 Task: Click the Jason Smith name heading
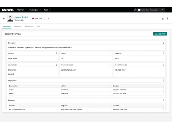pos(21,17)
